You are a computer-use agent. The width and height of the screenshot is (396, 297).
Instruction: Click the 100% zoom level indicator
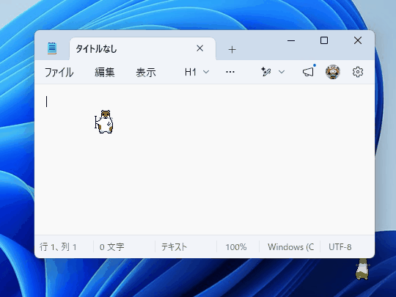coord(236,246)
